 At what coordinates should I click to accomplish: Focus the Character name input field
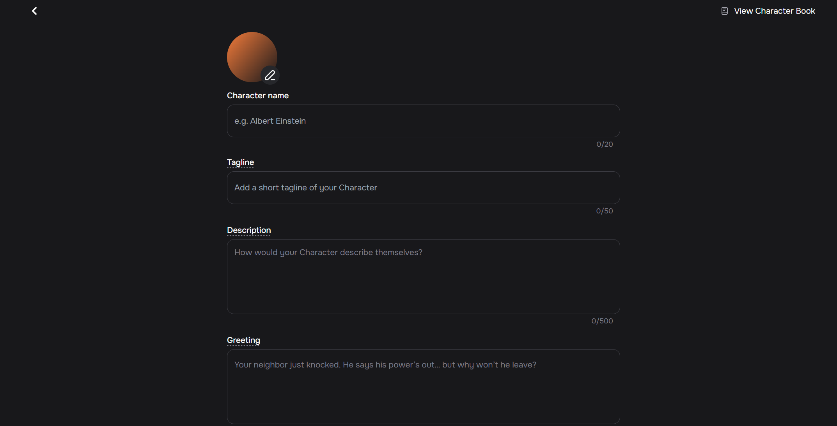pos(423,121)
